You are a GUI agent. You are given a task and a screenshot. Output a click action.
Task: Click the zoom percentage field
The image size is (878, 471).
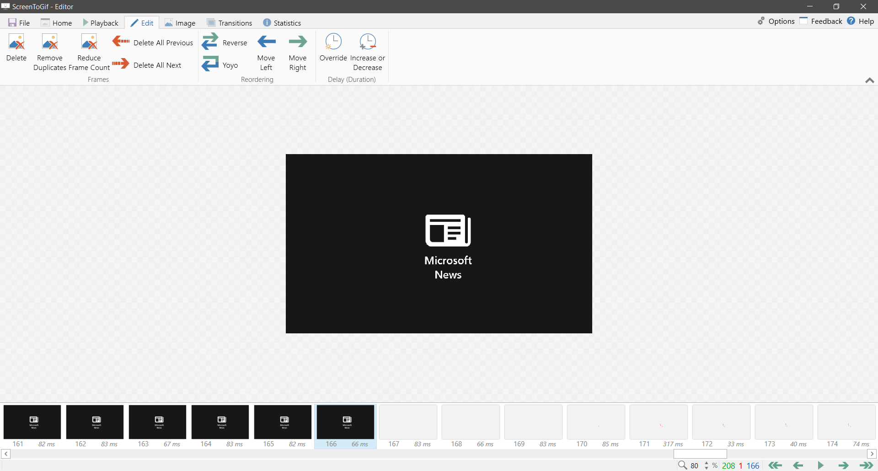pos(695,466)
